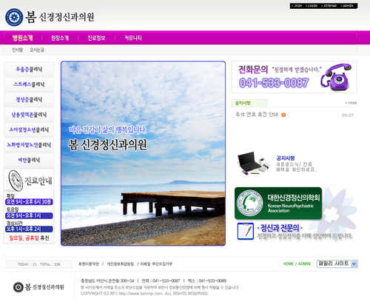Open the 남용및의존클리닉 sidebar button

click(x=29, y=115)
